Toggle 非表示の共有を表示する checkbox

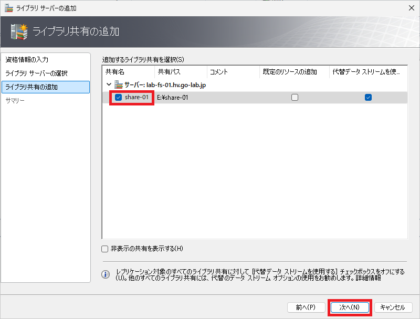[x=104, y=249]
